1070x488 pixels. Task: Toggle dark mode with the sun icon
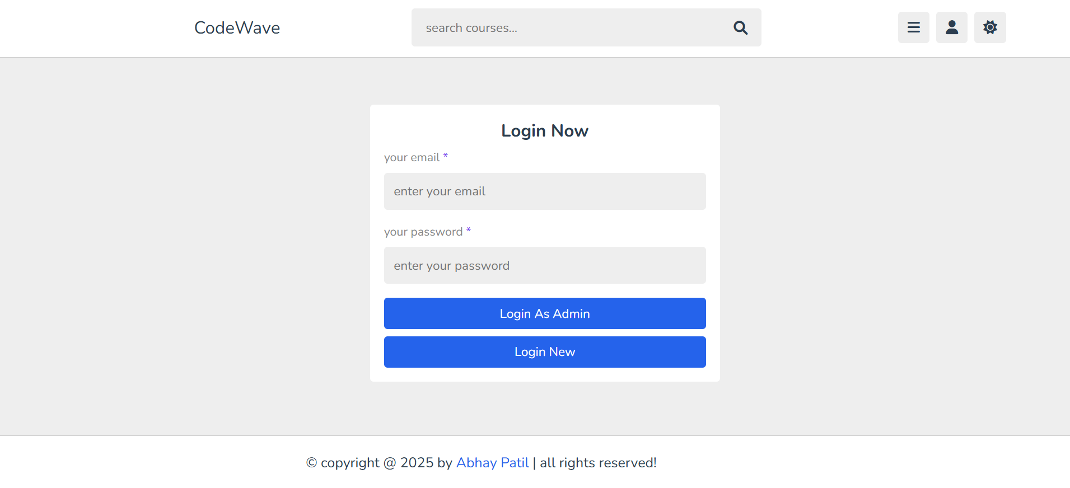[x=989, y=27]
